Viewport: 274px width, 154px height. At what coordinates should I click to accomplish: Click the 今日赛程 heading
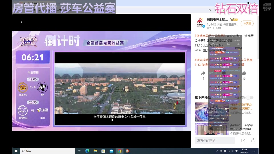pyautogui.click(x=33, y=72)
